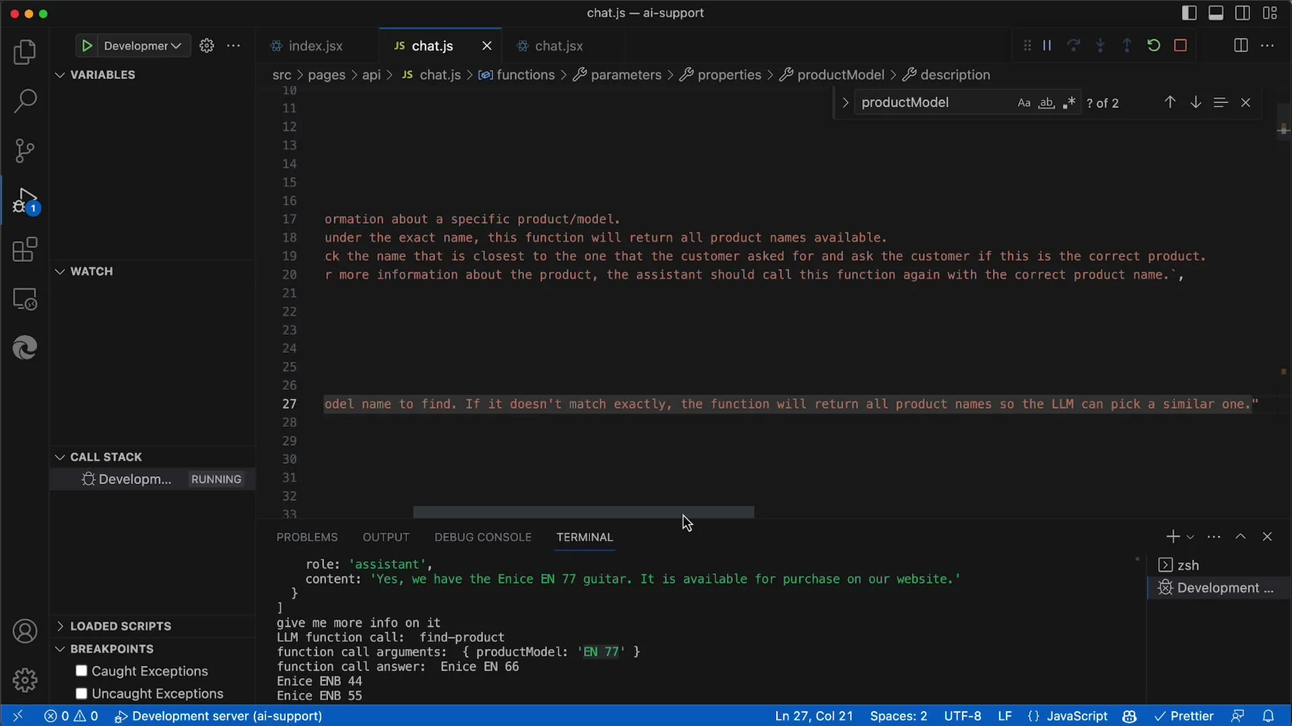
Task: Maximize the panel size chevron
Action: (1241, 537)
